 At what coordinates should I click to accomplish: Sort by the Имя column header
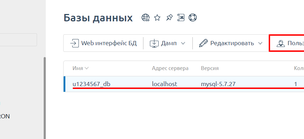point(80,68)
